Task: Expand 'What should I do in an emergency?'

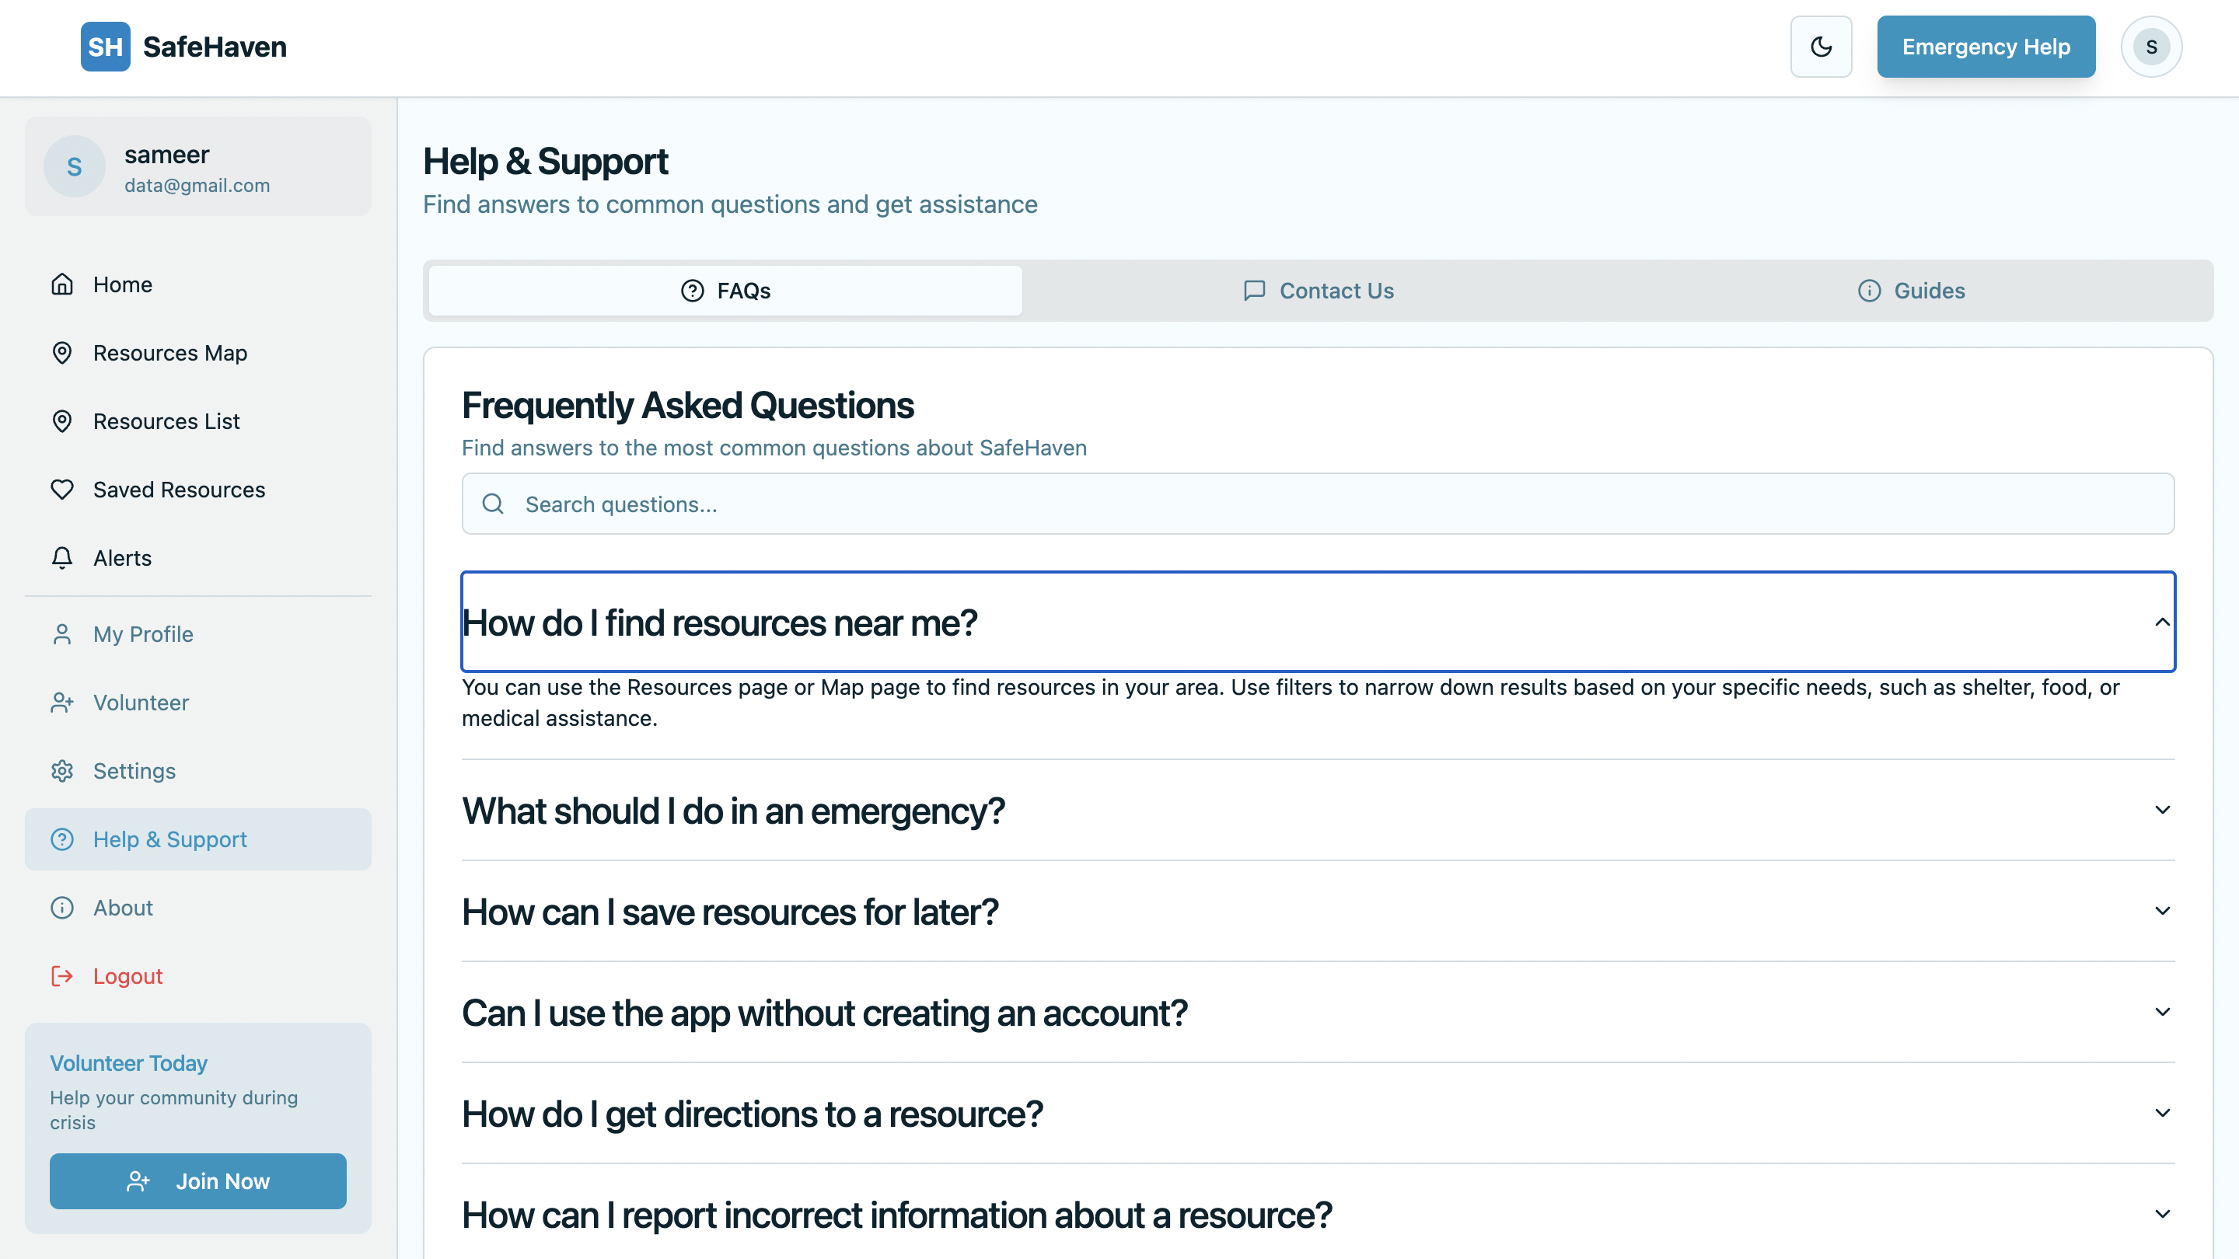Action: [1317, 811]
